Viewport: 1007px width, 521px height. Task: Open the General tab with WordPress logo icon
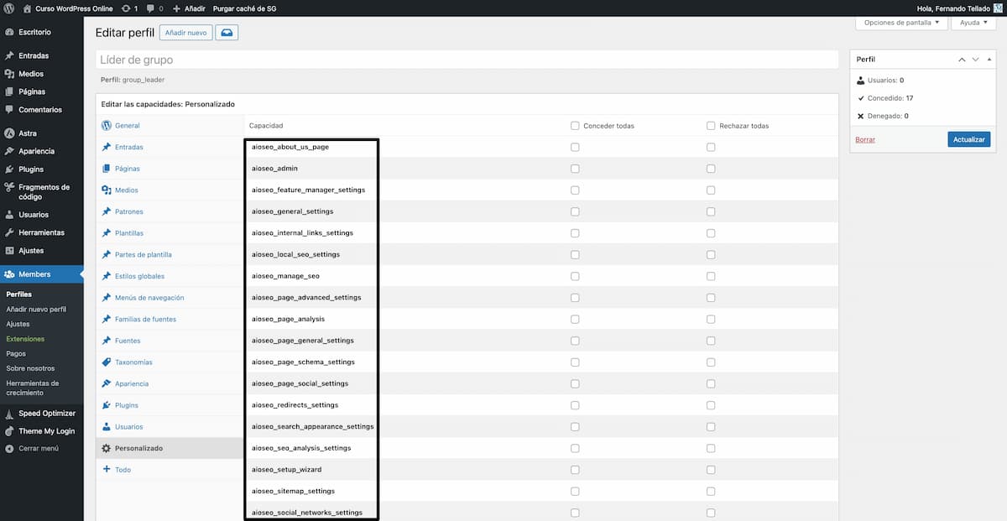pos(106,125)
